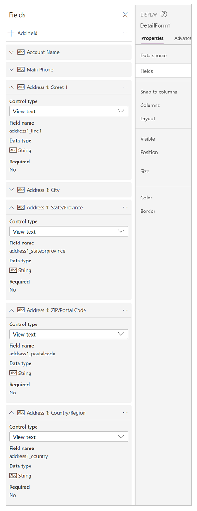Image resolution: width=197 pixels, height=511 pixels.
Task: Expand the Main Phone field
Action: click(12, 69)
